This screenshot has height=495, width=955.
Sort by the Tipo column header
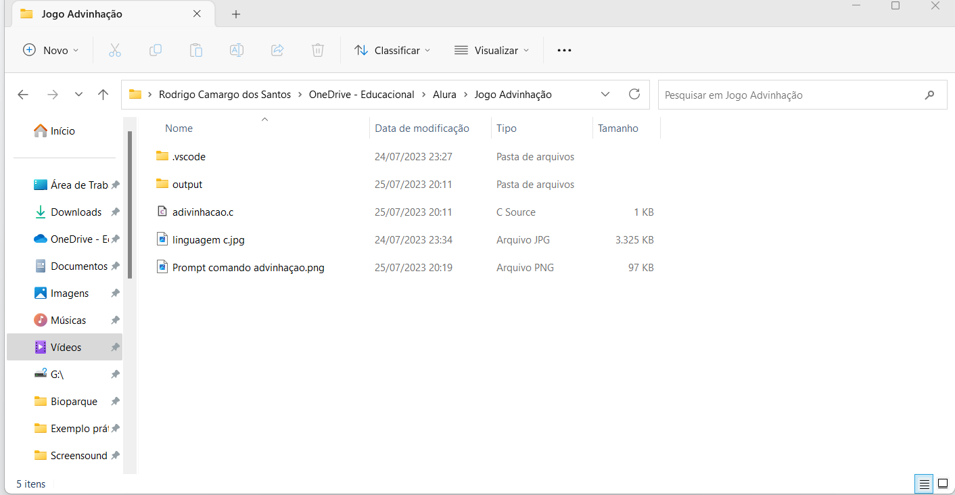pos(507,128)
